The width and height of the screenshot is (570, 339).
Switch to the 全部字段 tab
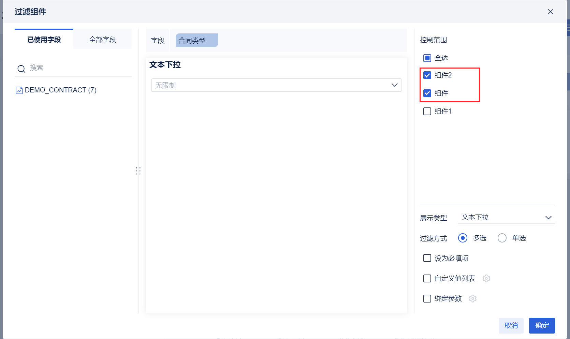coord(102,40)
